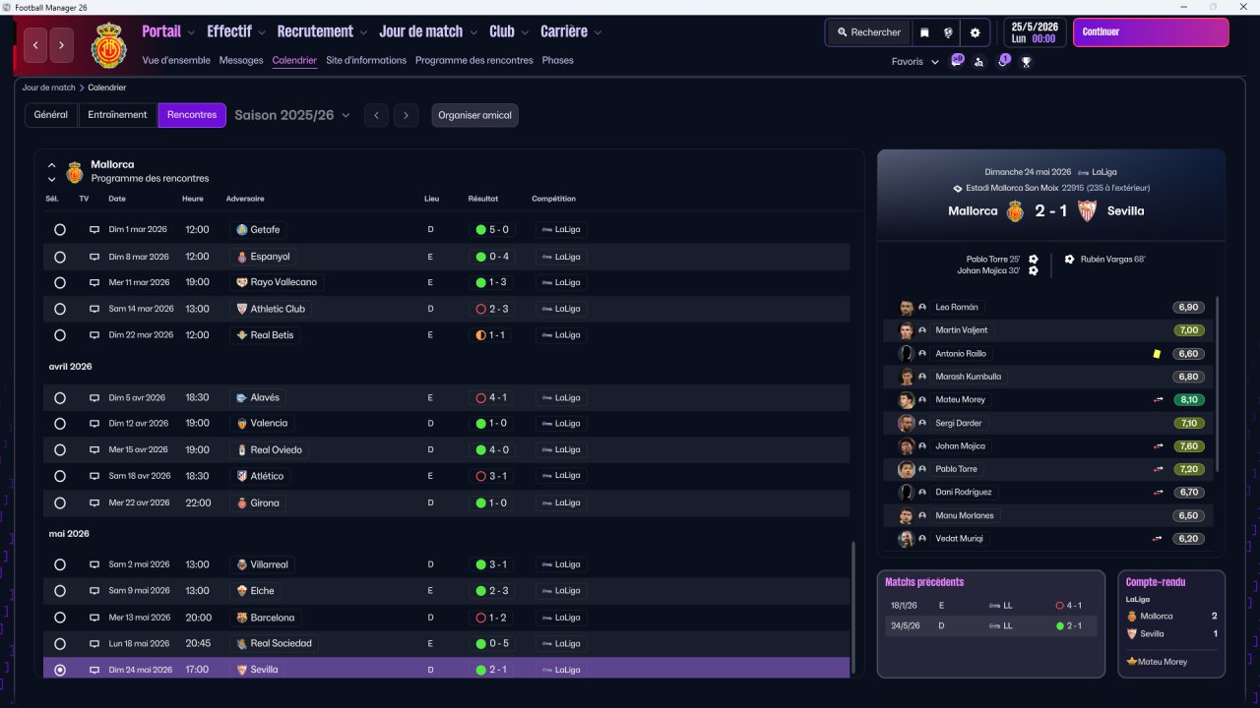Screen dimensions: 1260x708
Task: Expand the Favoris dropdown
Action: pos(915,62)
